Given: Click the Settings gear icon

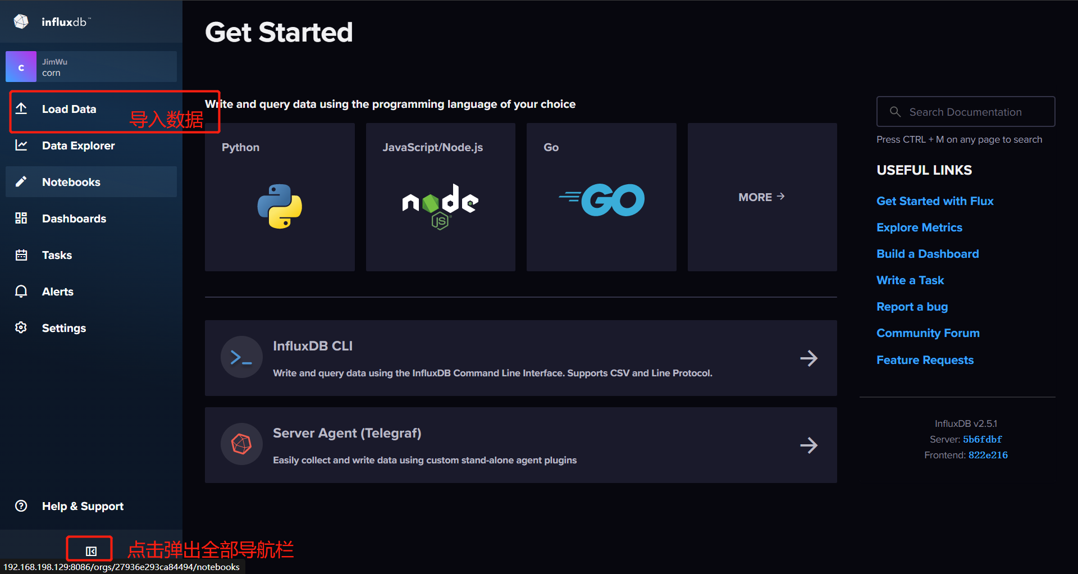Looking at the screenshot, I should click(x=21, y=327).
